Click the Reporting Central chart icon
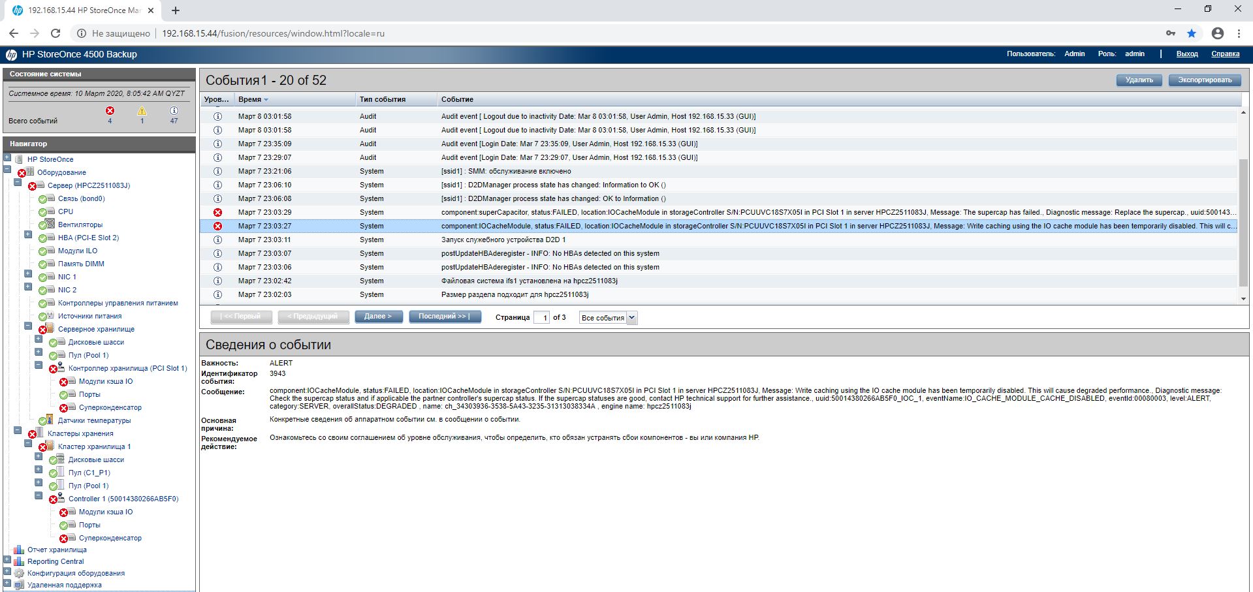The height and width of the screenshot is (592, 1253). [x=19, y=561]
